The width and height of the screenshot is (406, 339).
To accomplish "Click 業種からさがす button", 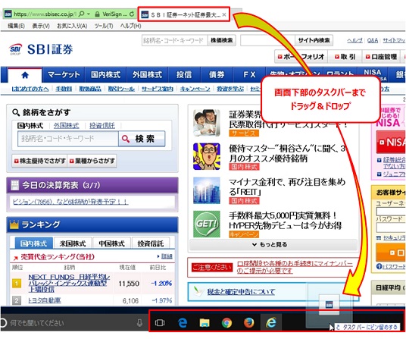I will 92,161.
